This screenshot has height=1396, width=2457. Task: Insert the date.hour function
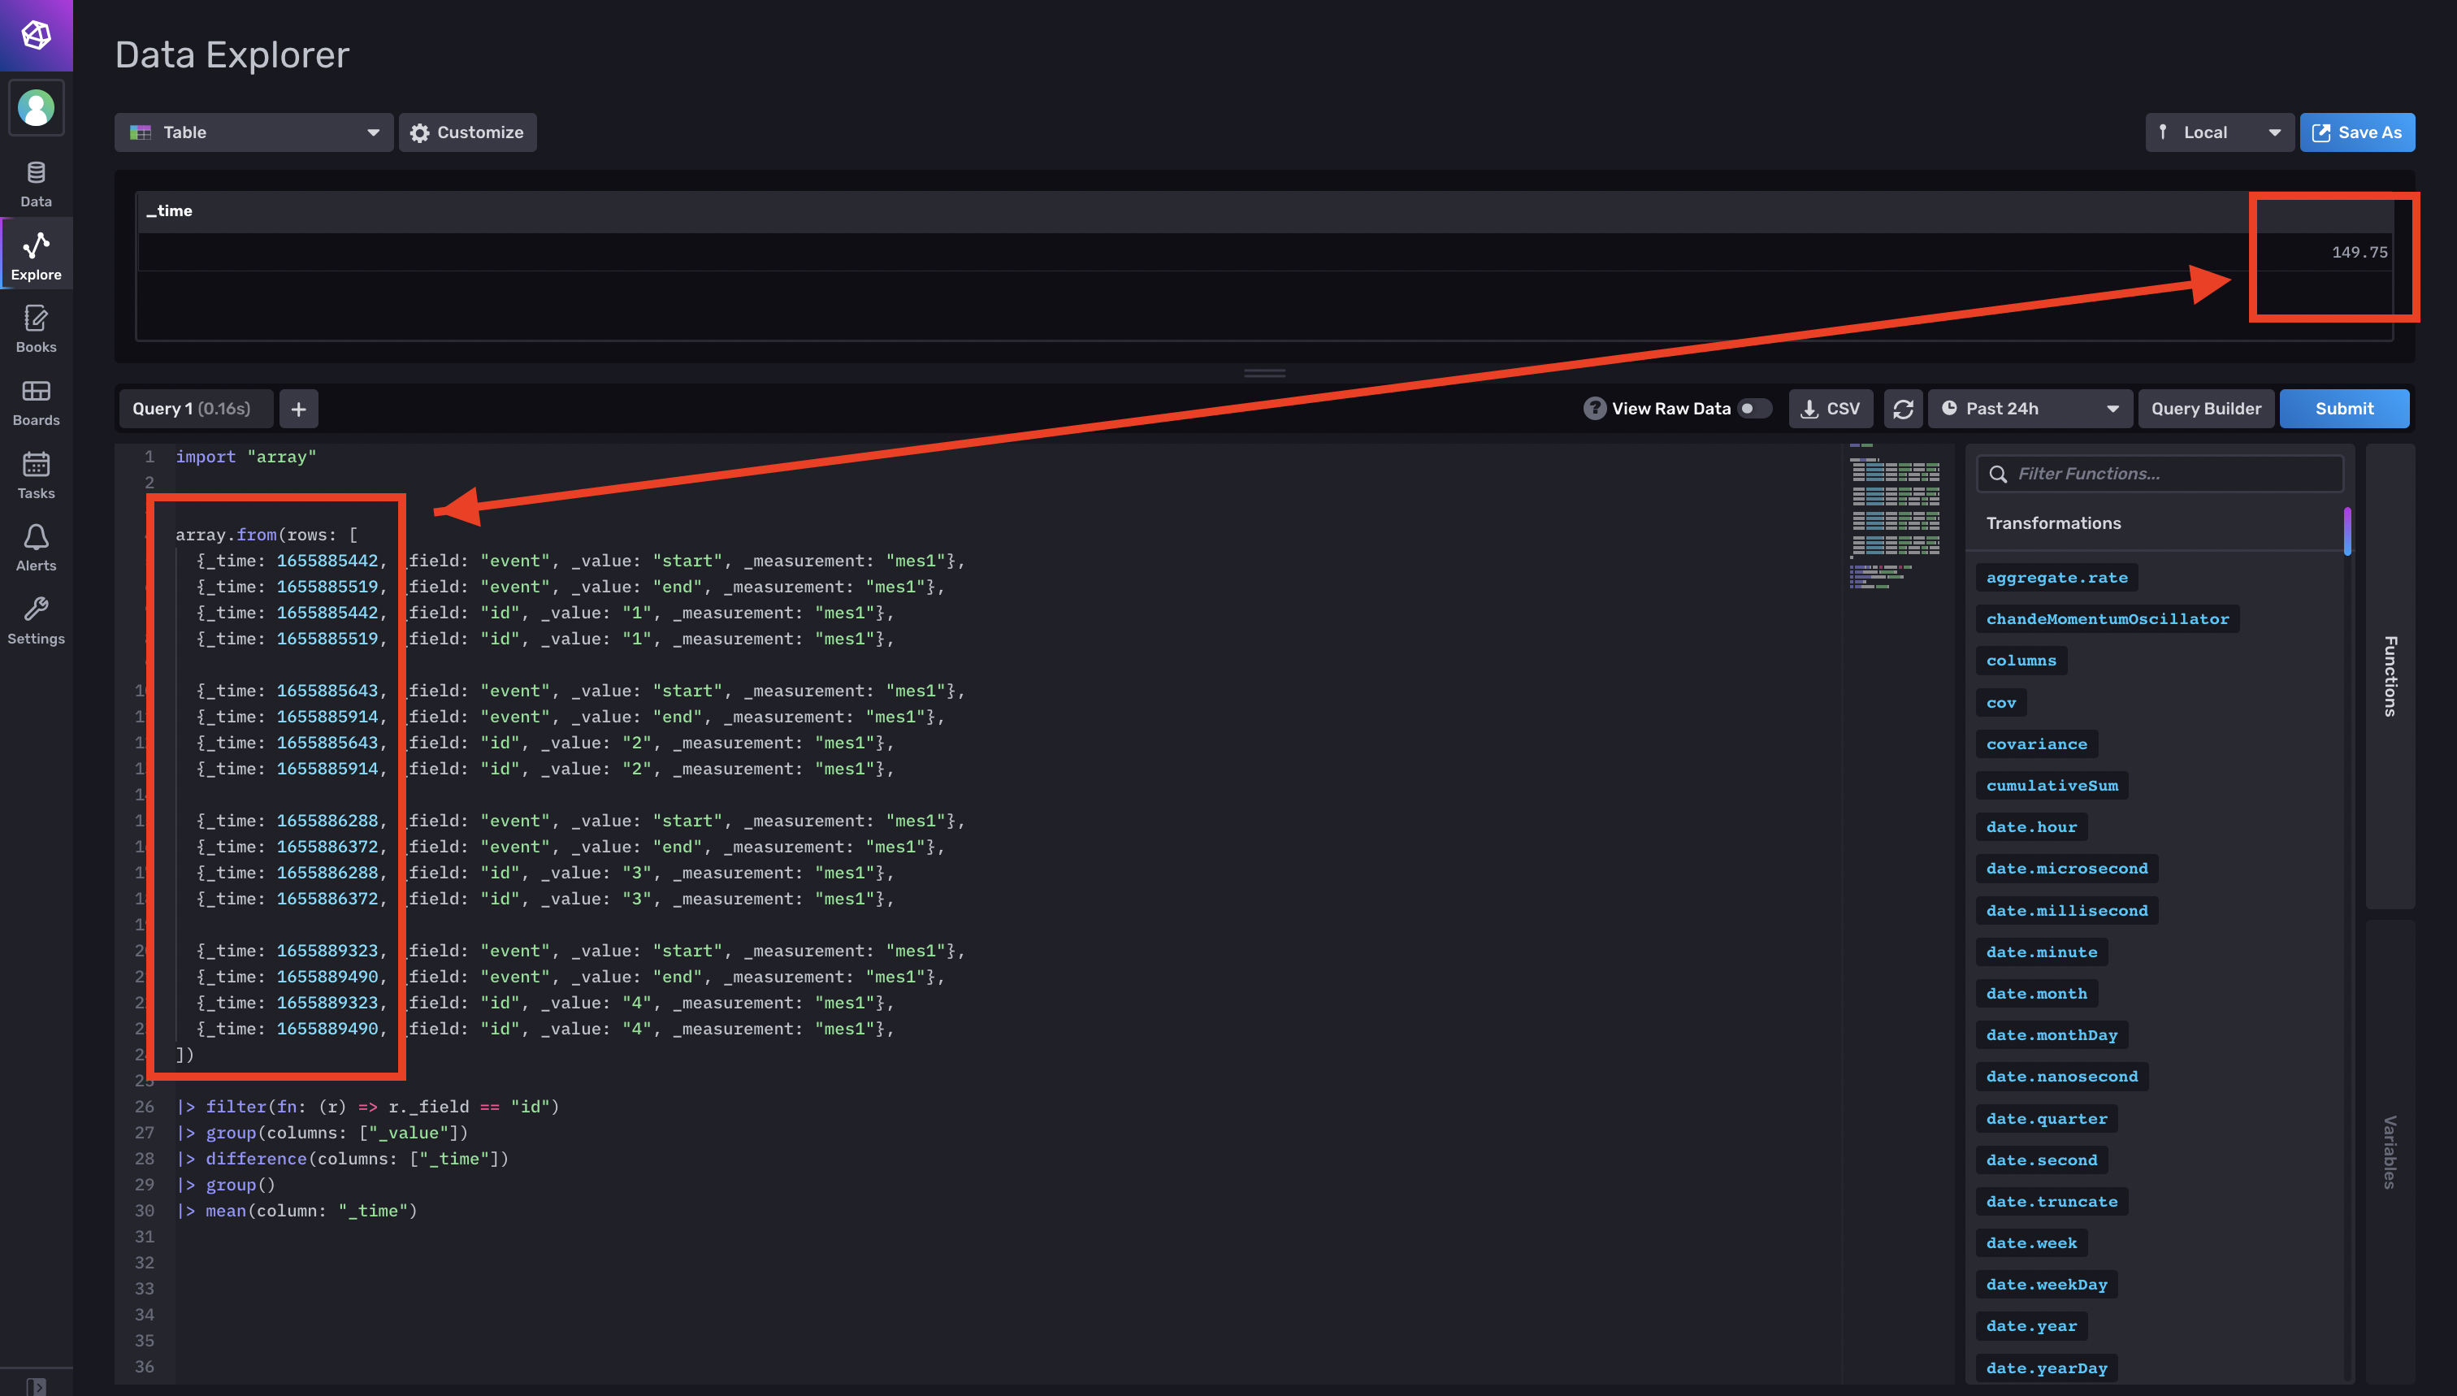2031,826
